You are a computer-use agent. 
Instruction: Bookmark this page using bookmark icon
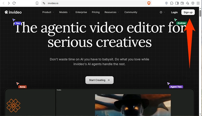37,3
